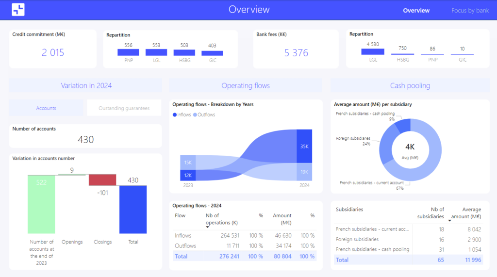Click the Outflows legend dot marker

click(x=196, y=115)
